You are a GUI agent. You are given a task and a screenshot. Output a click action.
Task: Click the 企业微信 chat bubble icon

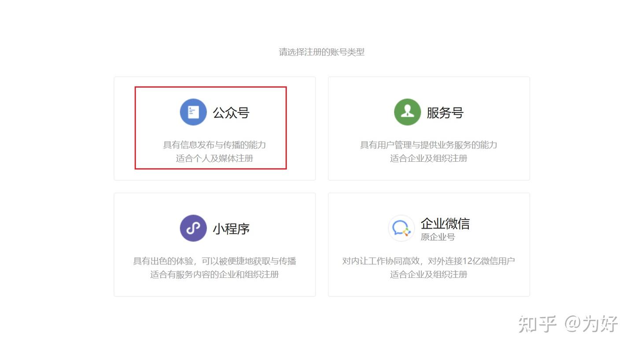(x=401, y=228)
